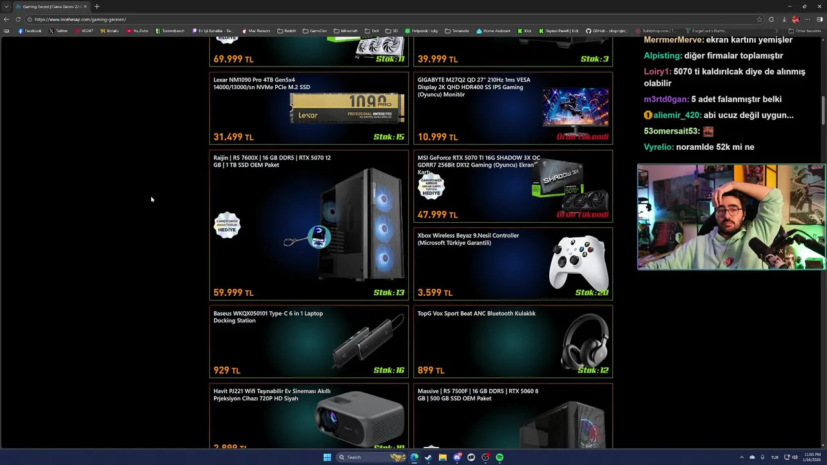Click the microphone icon in system tray
Screen dimensions: 827x465
tap(762, 457)
